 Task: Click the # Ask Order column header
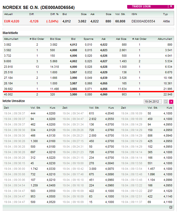click(x=139, y=39)
